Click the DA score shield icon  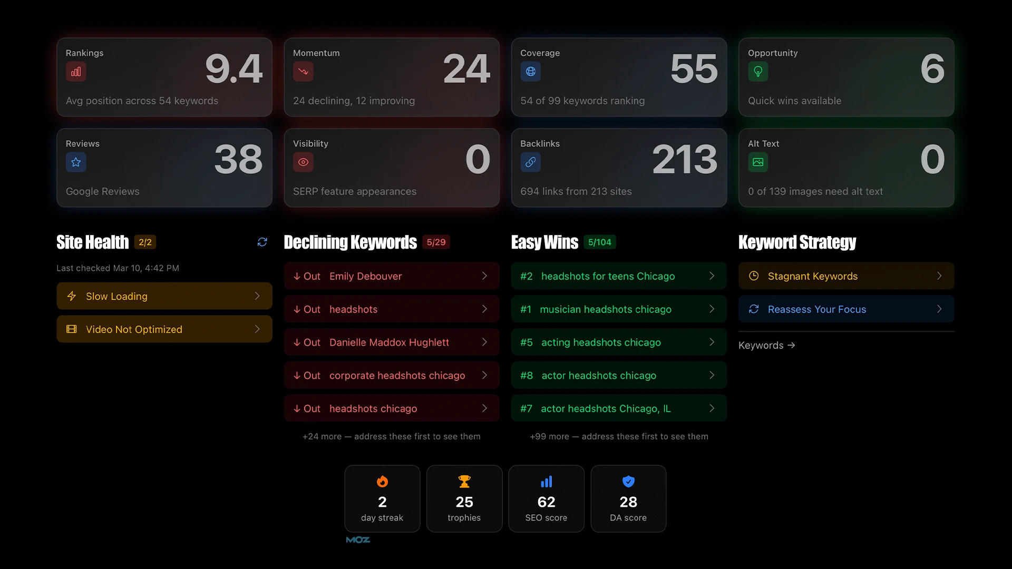pyautogui.click(x=628, y=481)
